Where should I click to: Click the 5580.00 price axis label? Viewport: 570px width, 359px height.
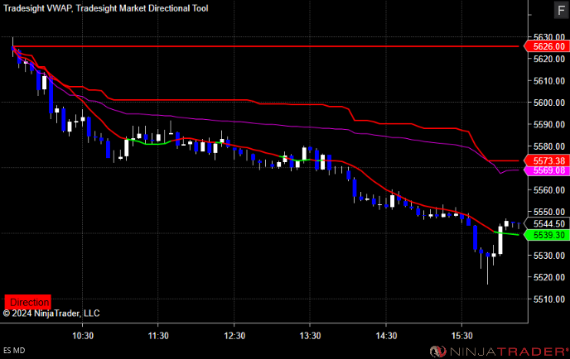549,146
